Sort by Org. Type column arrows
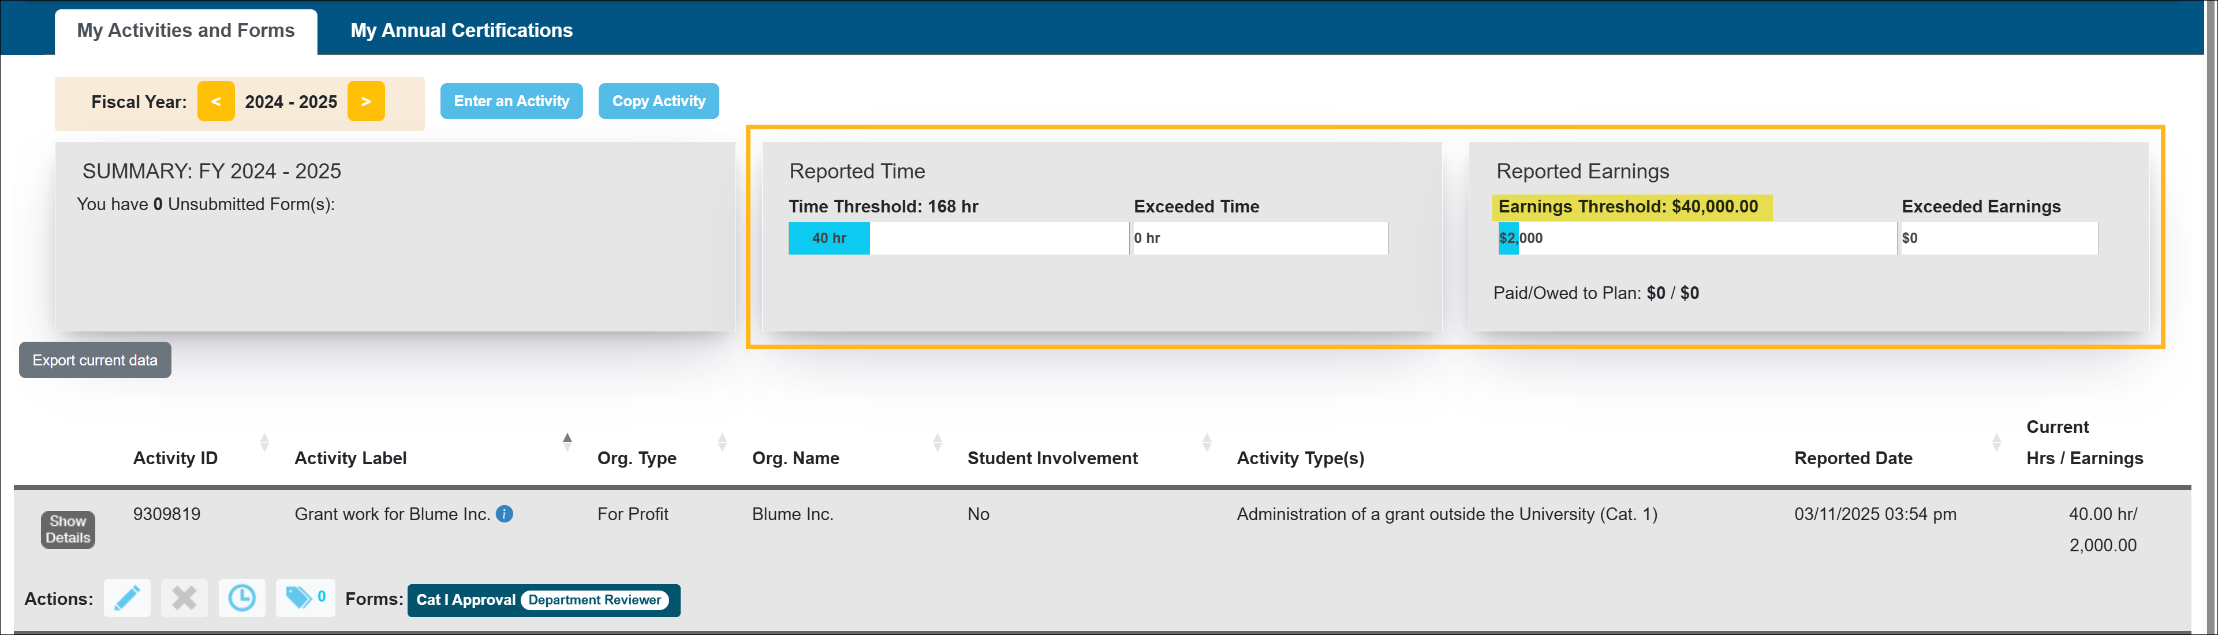The image size is (2218, 635). (722, 442)
